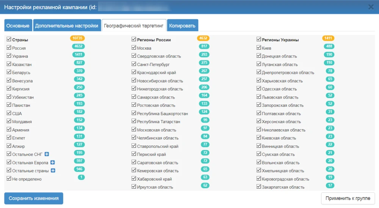This screenshot has height=208, width=379.
Task: Uncheck the Регионы России header checkbox
Action: point(134,39)
